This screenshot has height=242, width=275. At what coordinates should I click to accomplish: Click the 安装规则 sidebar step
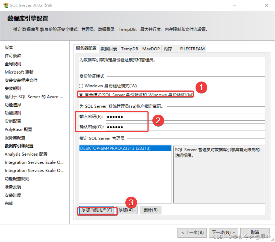[13, 89]
